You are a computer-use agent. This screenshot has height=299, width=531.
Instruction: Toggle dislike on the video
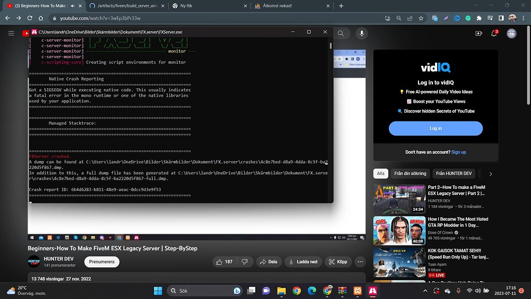(243, 262)
